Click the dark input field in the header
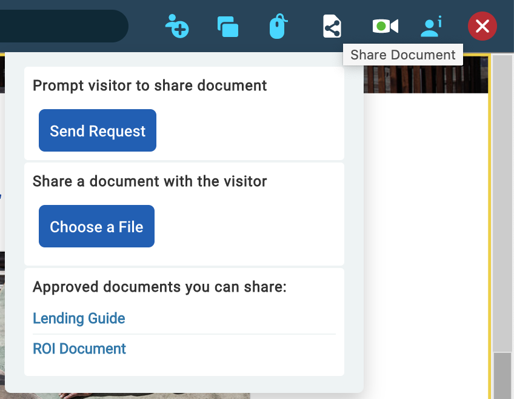Screen dimensions: 514x399 pos(61,26)
